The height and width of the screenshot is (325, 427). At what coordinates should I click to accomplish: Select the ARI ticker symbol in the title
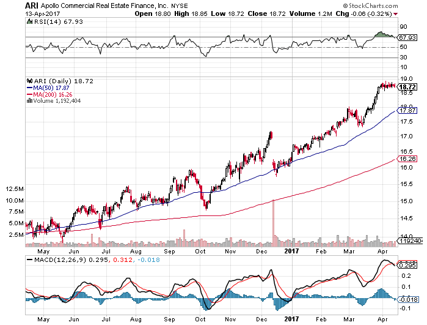tap(32, 6)
